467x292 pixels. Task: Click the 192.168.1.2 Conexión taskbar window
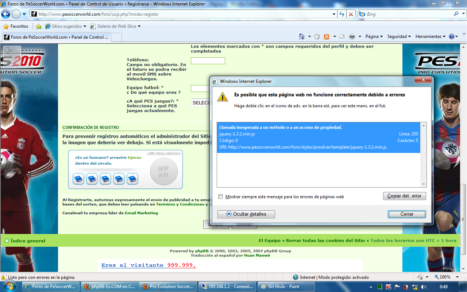tap(227, 287)
